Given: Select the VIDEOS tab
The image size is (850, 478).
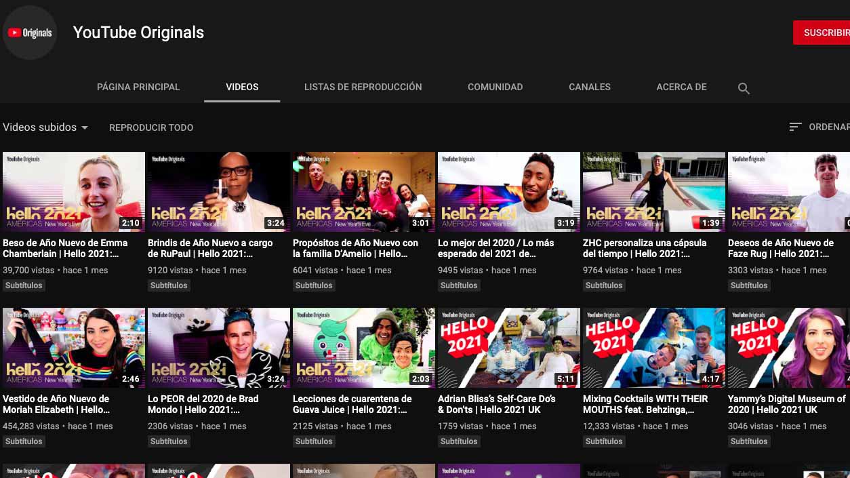Looking at the screenshot, I should pos(242,87).
